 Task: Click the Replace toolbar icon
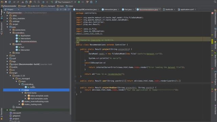click(39, 2)
